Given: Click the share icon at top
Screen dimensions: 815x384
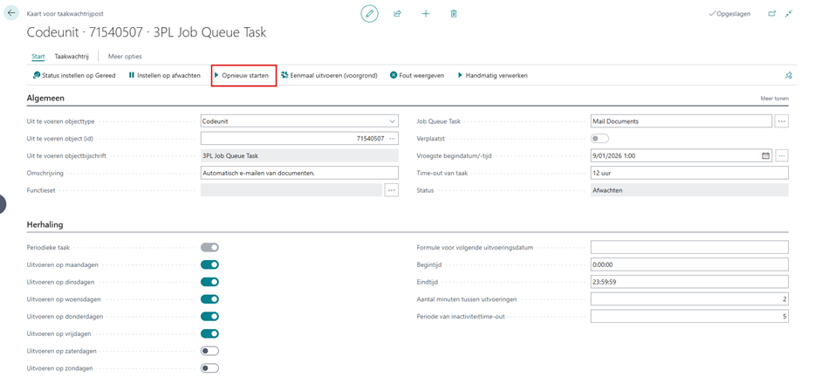Looking at the screenshot, I should click(x=397, y=14).
